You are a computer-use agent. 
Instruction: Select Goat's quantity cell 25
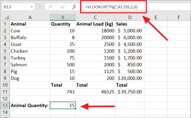coord(63,44)
